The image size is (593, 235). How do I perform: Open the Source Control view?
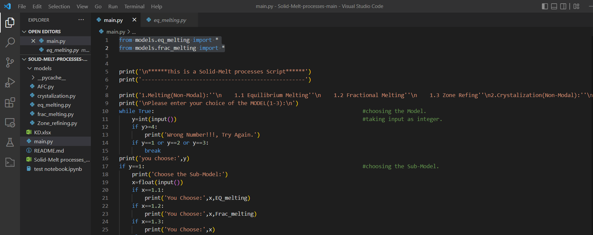10,62
